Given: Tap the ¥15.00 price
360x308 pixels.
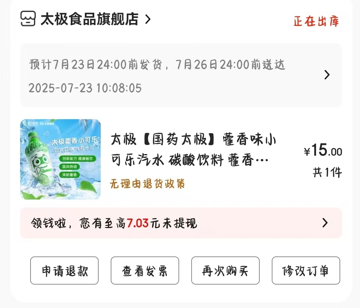Looking at the screenshot, I should point(323,150).
